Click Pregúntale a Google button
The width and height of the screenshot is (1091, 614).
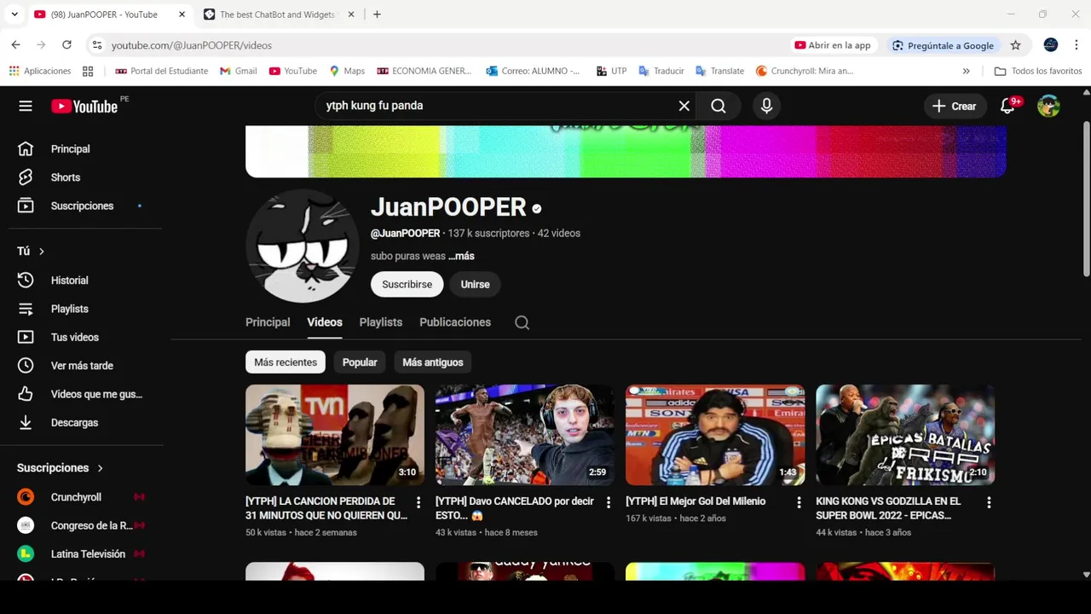(x=943, y=45)
